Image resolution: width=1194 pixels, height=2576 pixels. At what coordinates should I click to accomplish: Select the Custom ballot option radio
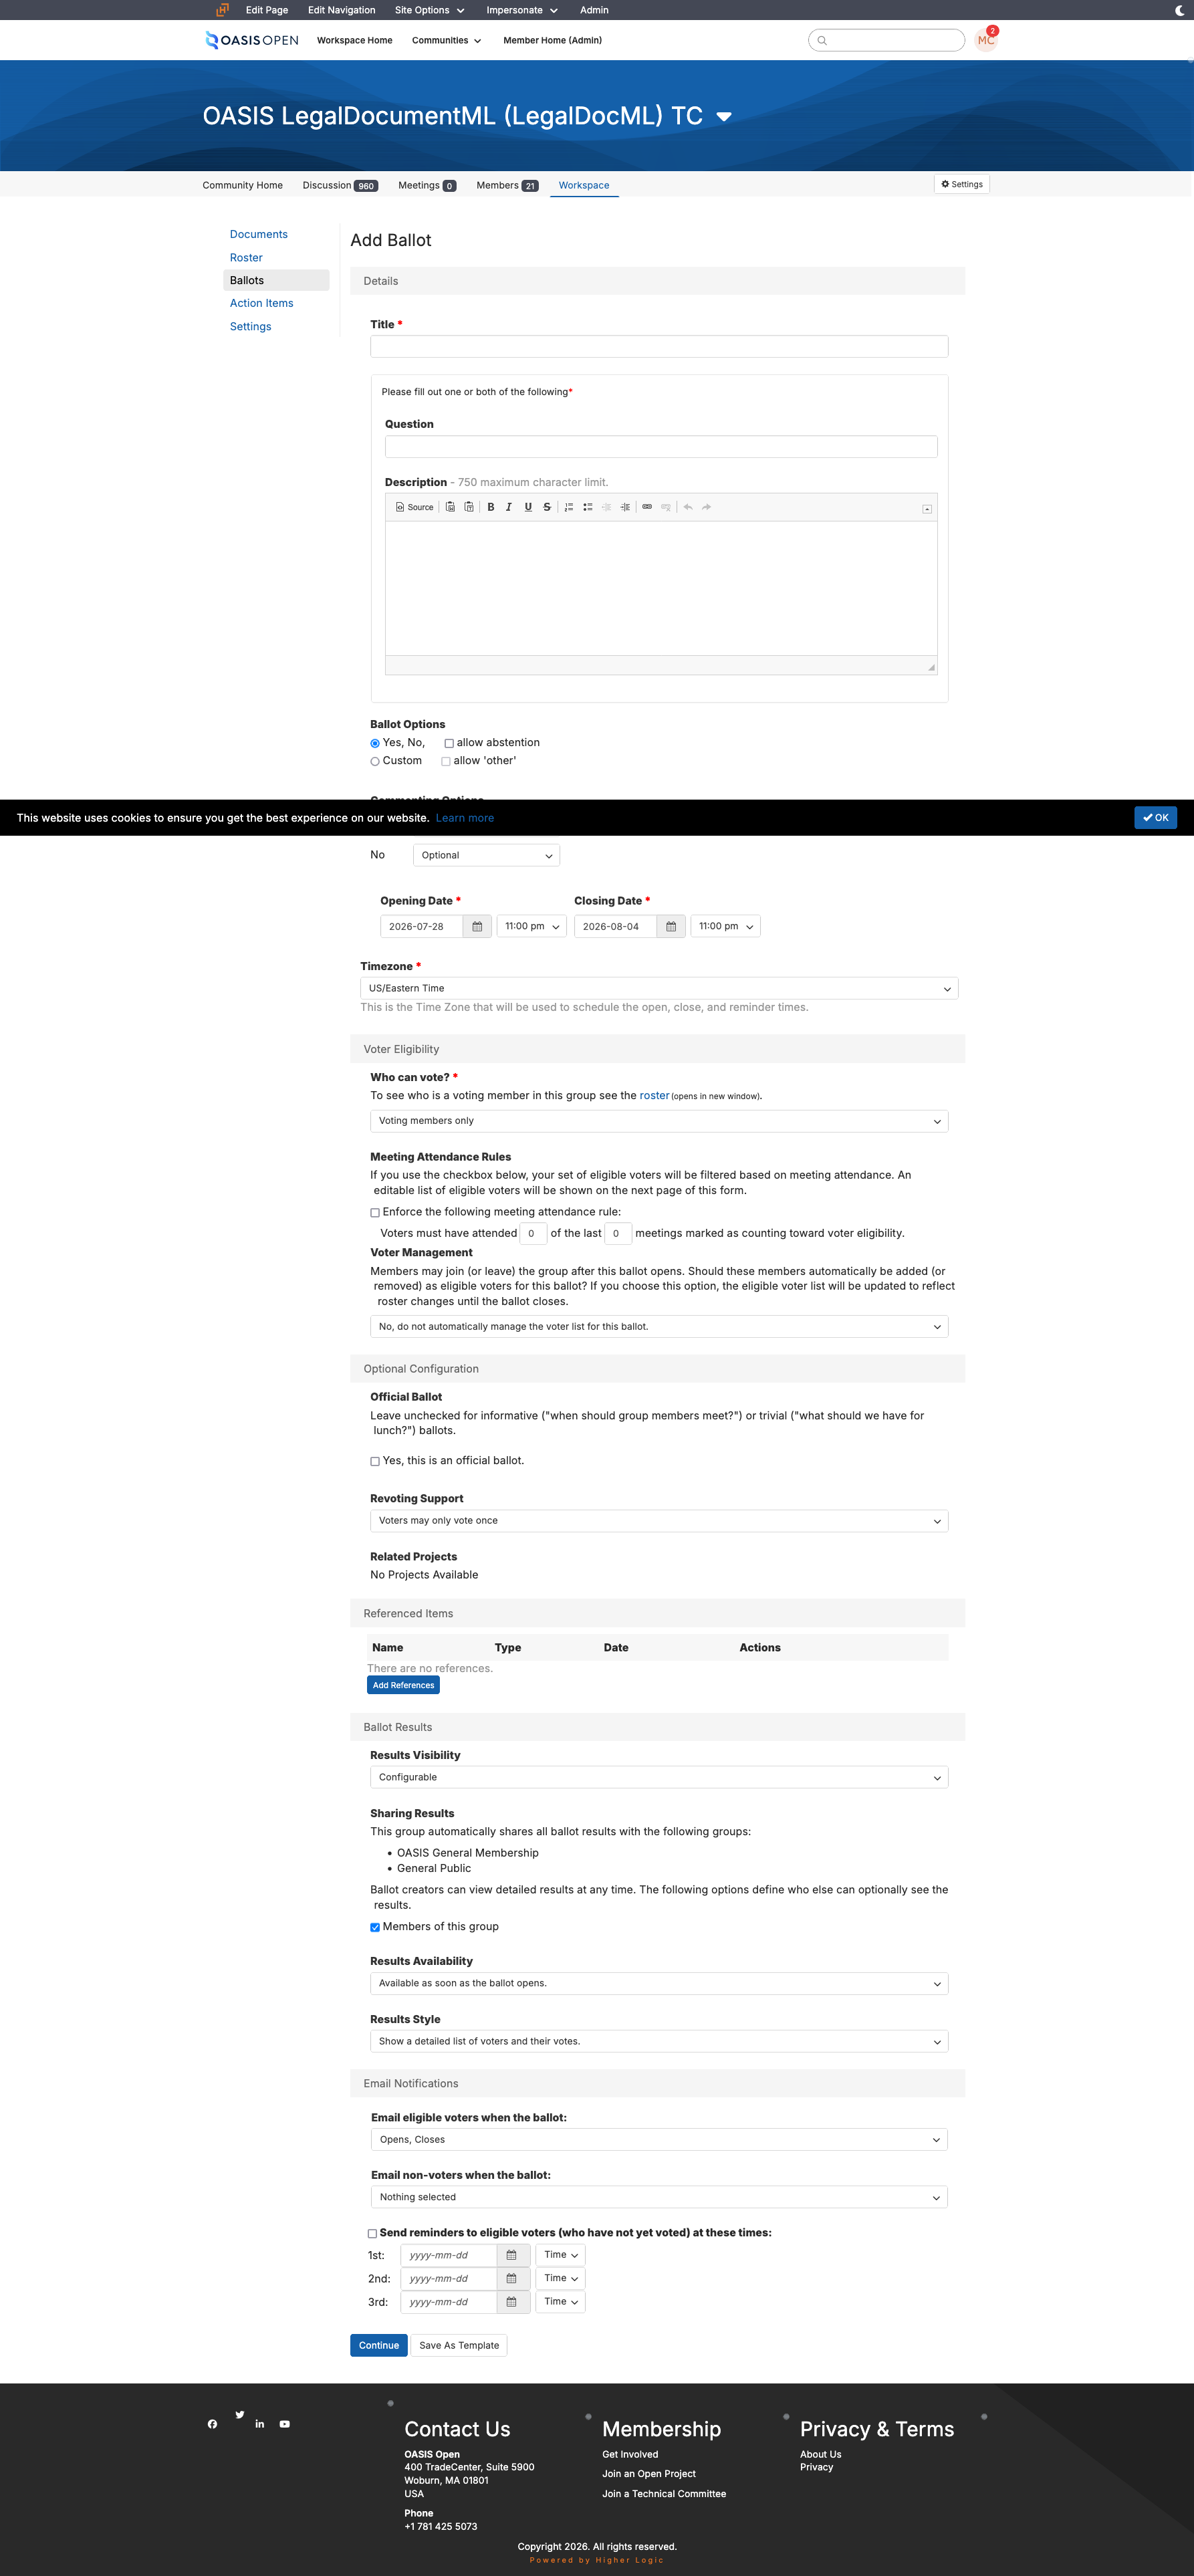click(375, 762)
